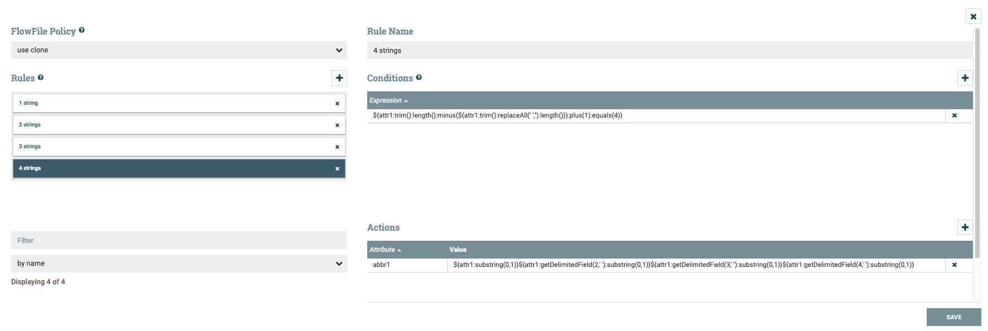Click the abbr1 attribute cell
Image resolution: width=988 pixels, height=331 pixels.
[x=407, y=265]
